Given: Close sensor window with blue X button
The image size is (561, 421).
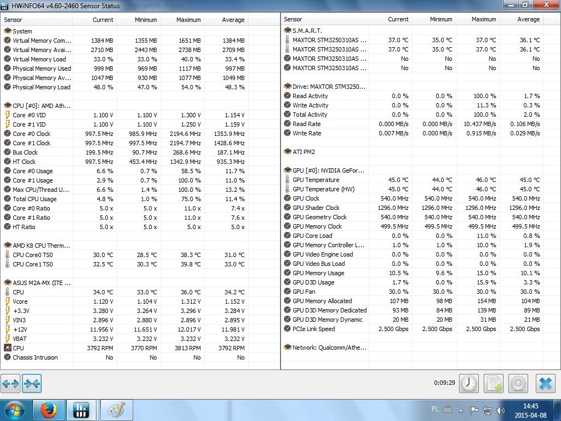Looking at the screenshot, I should 546,383.
